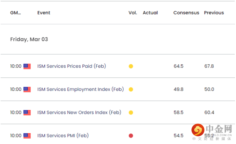The height and width of the screenshot is (144, 236).
Task: Click the Vol. column header
Action: tap(133, 13)
